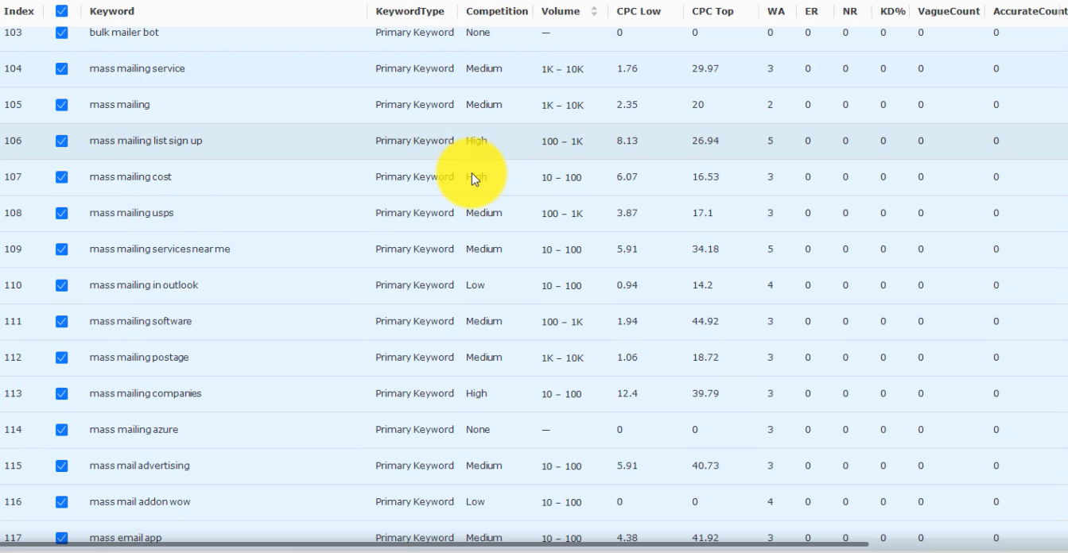Click the horizontal scrollbar at the bottom
Image resolution: width=1068 pixels, height=553 pixels.
(x=433, y=544)
